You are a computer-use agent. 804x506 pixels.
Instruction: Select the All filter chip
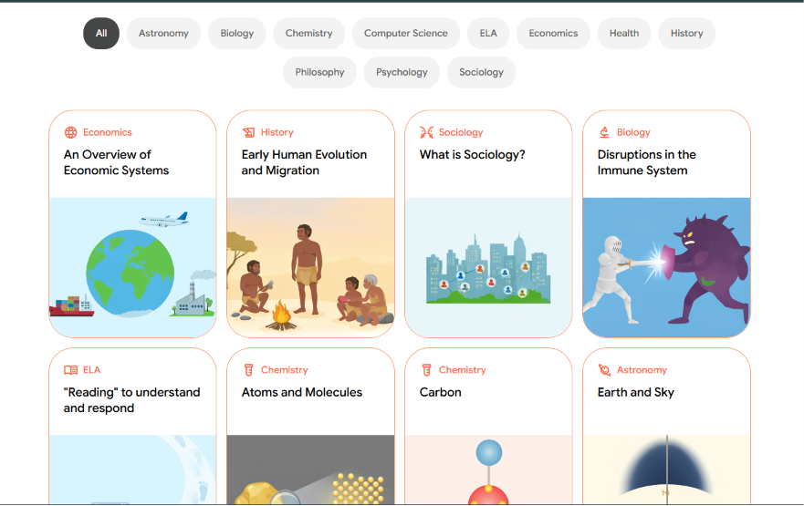click(101, 34)
